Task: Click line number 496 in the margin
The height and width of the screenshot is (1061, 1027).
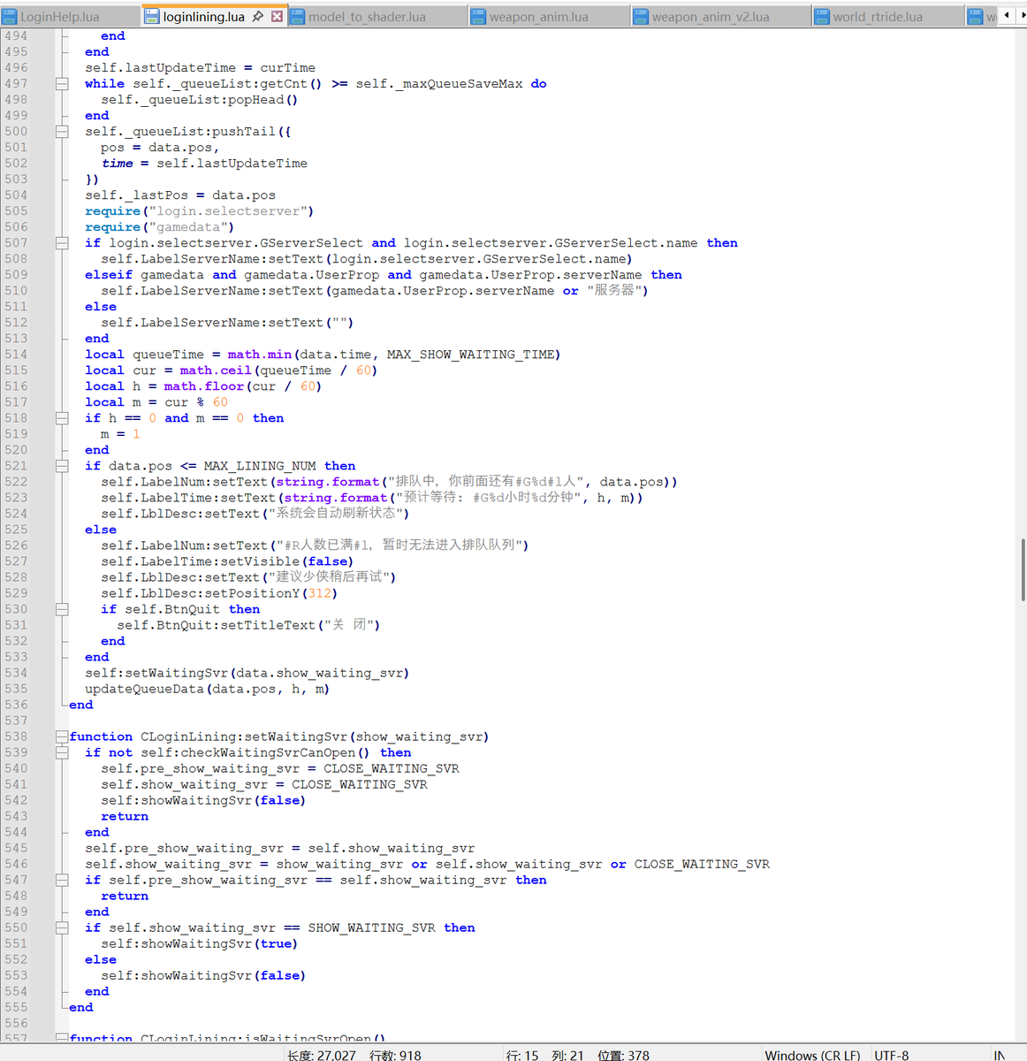Action: [x=16, y=68]
